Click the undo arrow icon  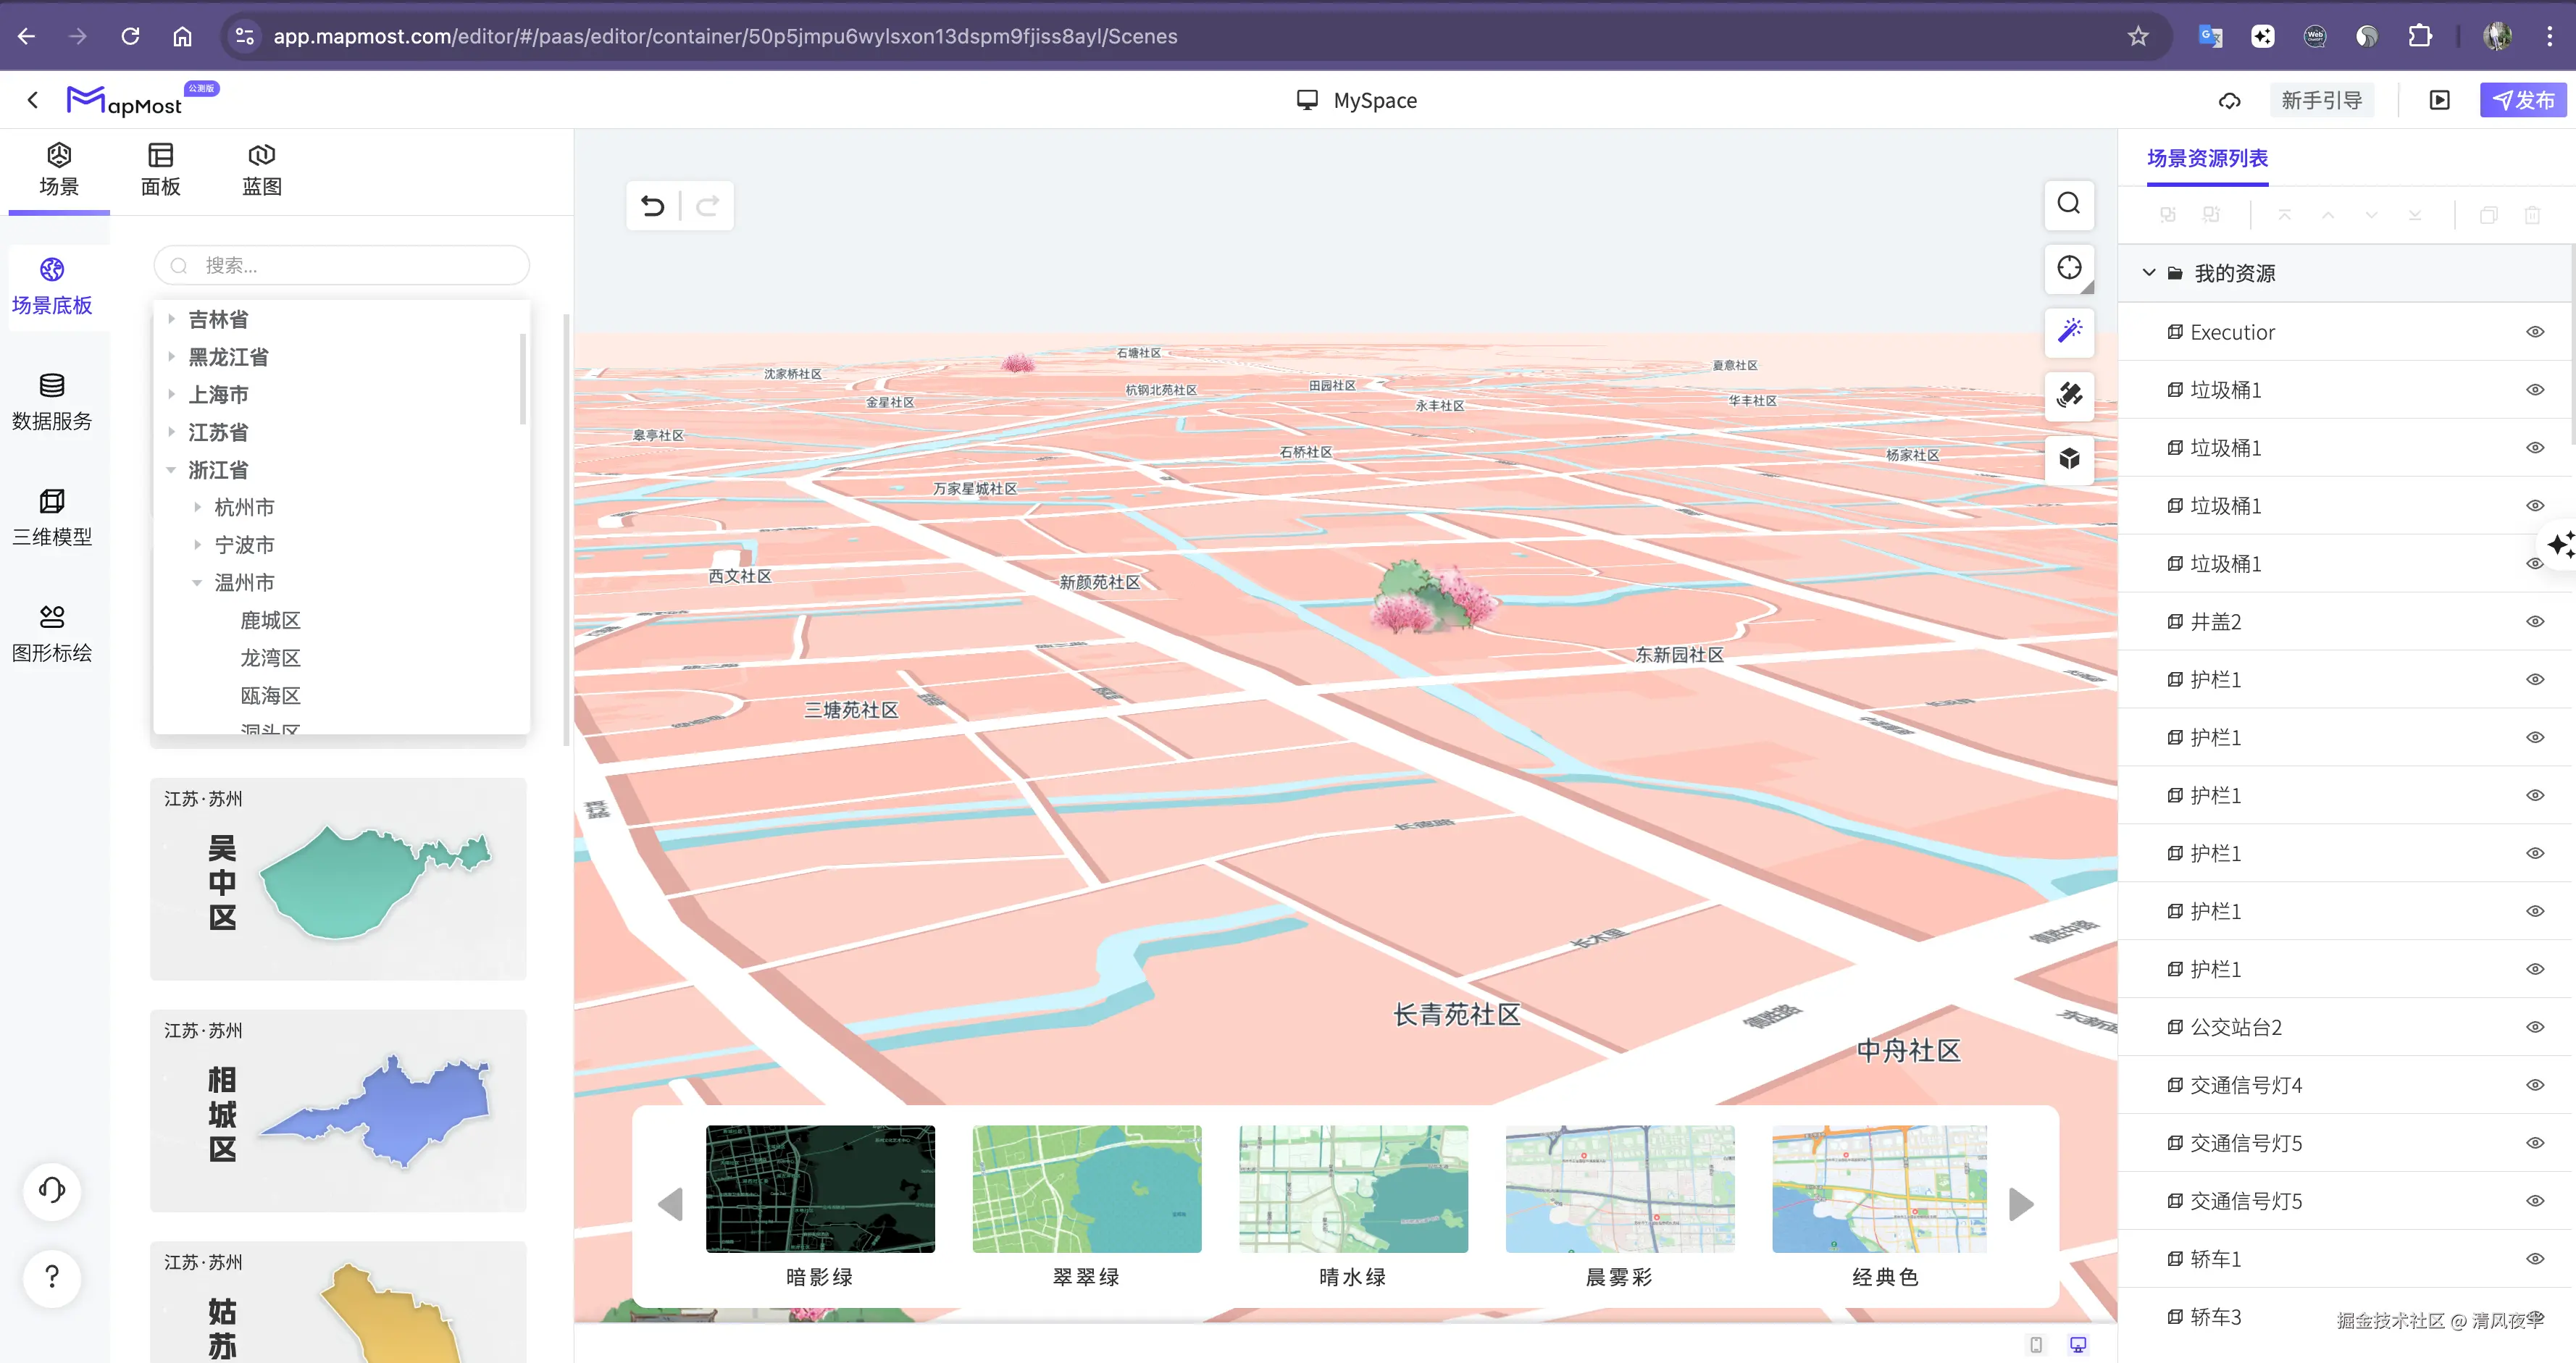653,206
